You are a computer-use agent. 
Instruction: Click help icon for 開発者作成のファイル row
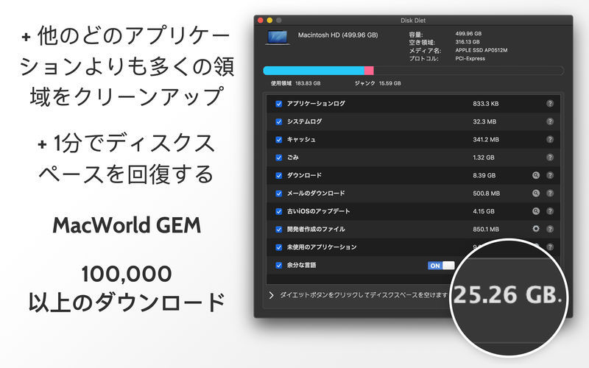point(549,229)
